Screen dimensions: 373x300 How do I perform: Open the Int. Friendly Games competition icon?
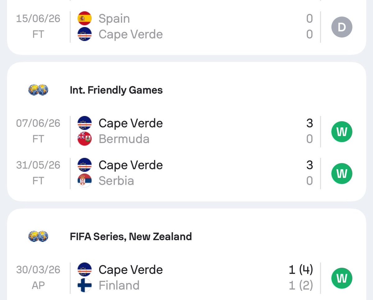point(38,90)
